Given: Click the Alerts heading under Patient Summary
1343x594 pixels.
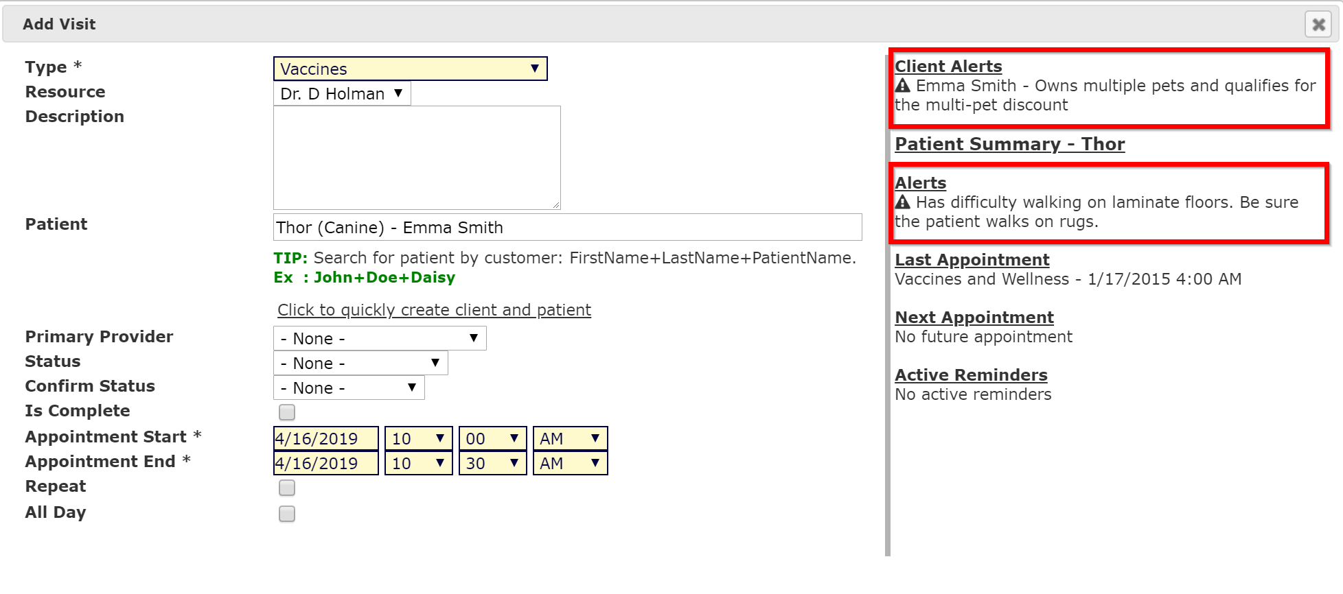Looking at the screenshot, I should point(920,183).
